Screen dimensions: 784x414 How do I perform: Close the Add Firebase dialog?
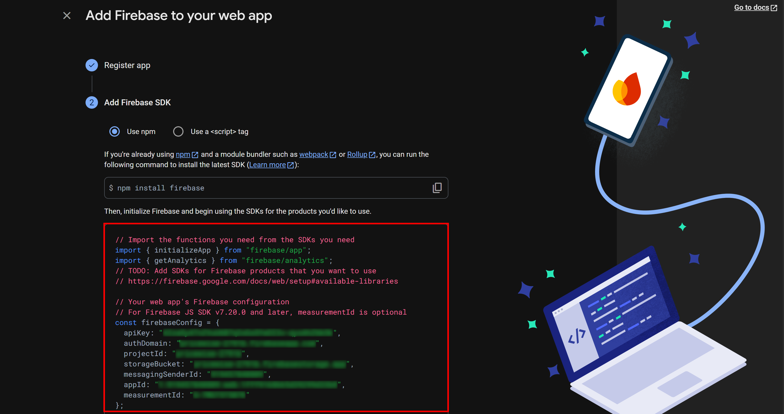coord(67,15)
